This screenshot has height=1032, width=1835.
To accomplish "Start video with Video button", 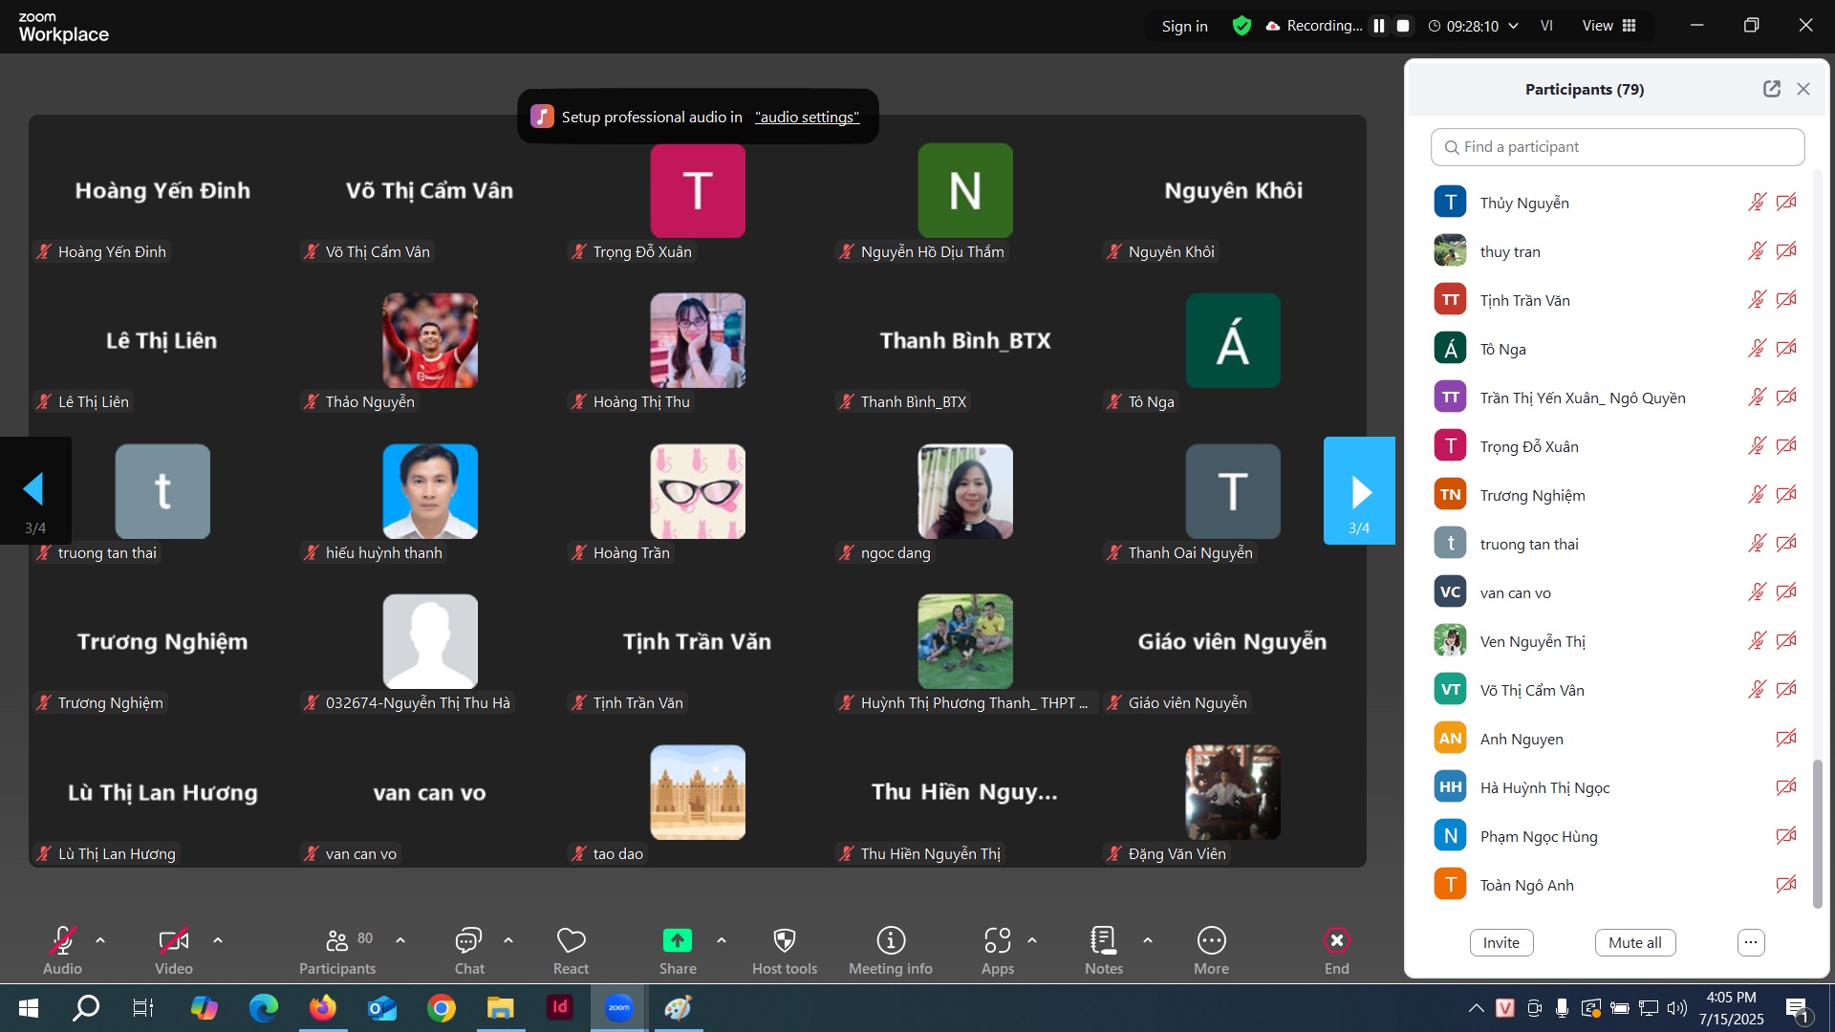I will [x=173, y=950].
